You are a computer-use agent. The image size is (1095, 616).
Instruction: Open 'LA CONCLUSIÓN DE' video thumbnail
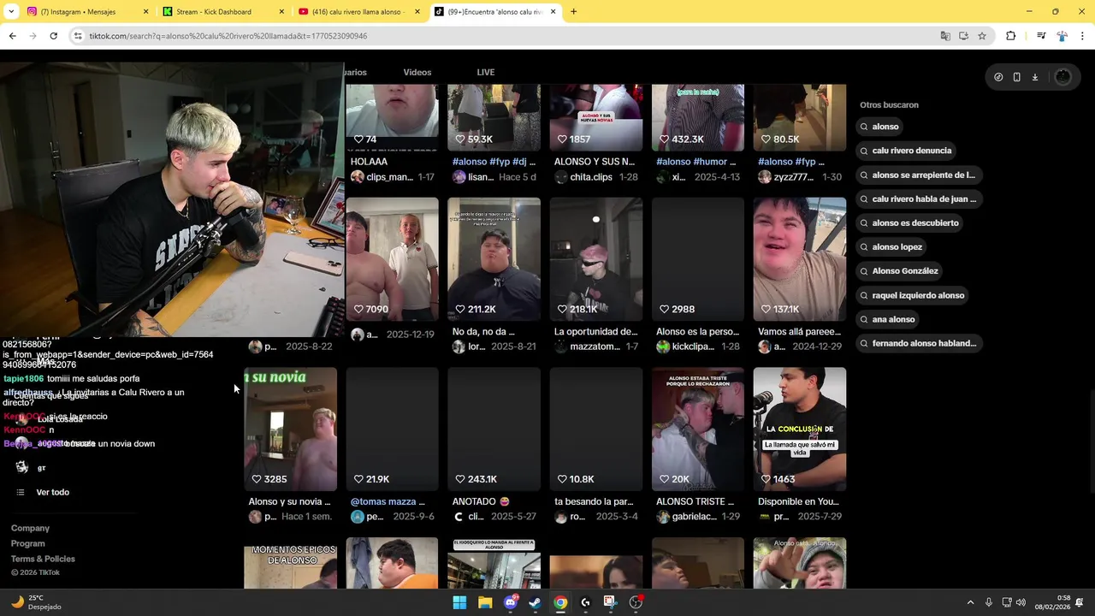[800, 429]
